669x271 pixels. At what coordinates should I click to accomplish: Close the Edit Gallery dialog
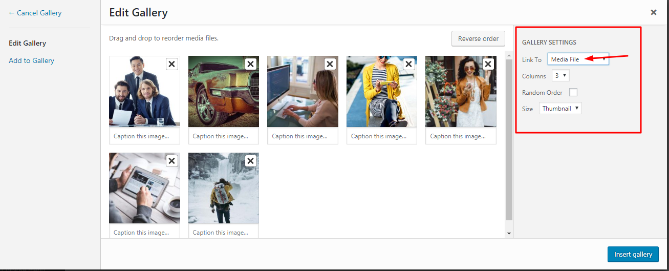(654, 12)
